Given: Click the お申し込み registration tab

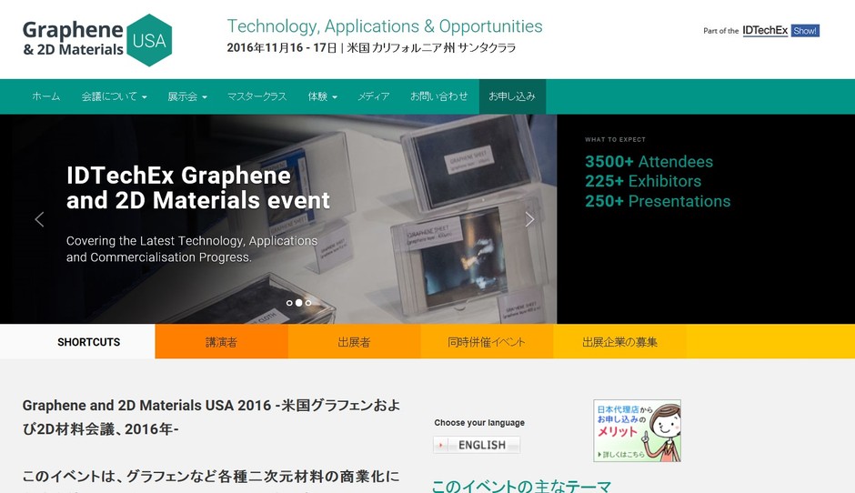Looking at the screenshot, I should pos(512,96).
